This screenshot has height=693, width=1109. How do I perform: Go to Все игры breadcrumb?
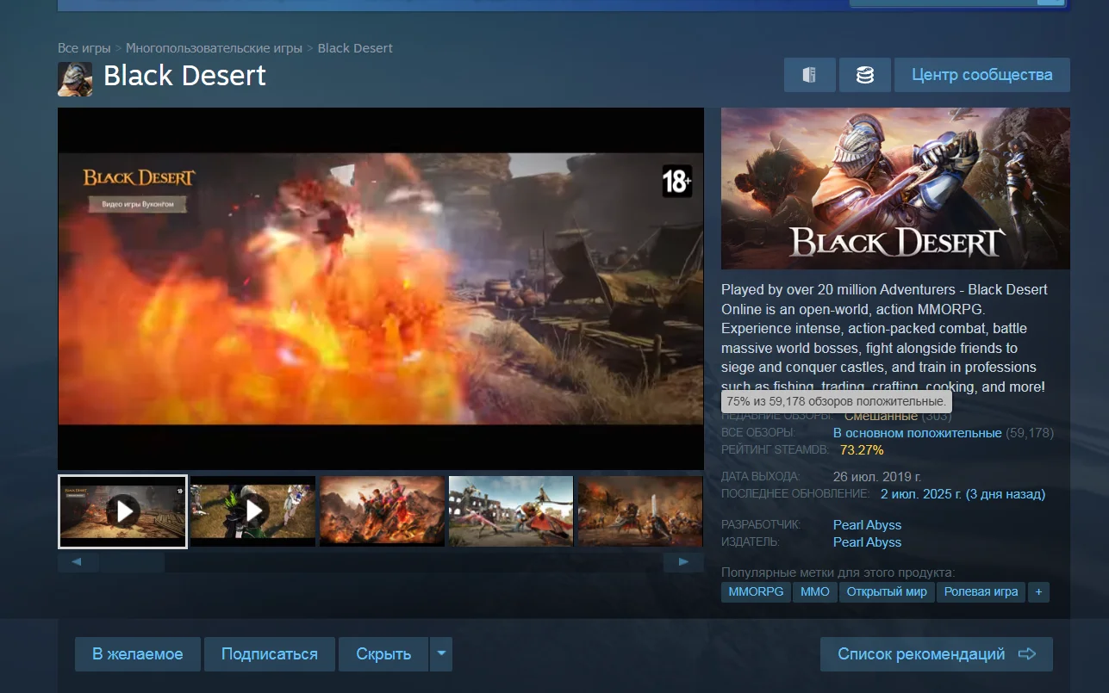[84, 48]
